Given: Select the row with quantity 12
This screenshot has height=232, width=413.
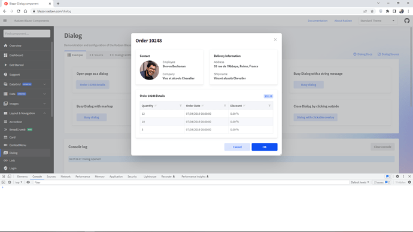Looking at the screenshot, I should [206, 114].
